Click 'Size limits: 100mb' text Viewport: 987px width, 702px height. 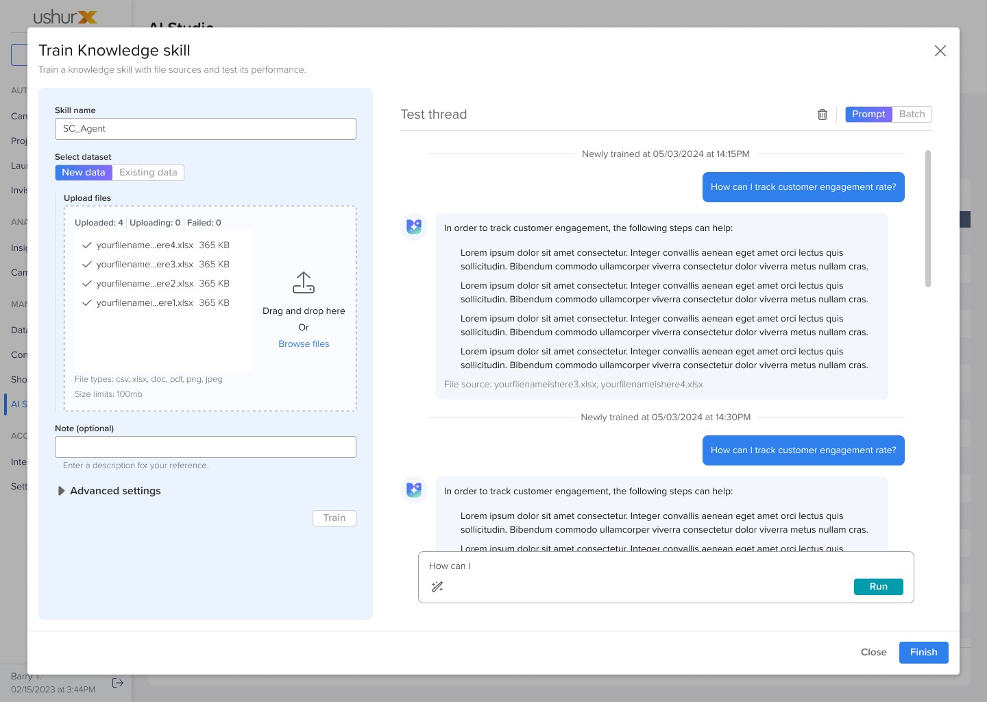tap(108, 394)
